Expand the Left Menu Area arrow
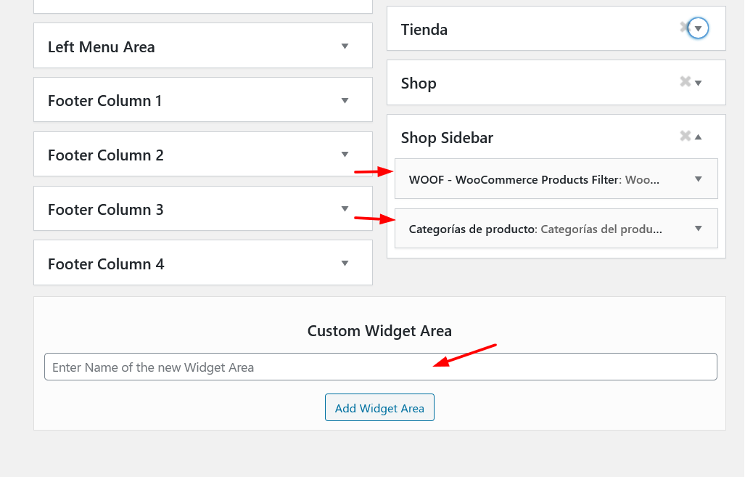 coord(345,46)
